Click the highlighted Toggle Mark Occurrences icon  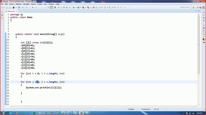point(51,7)
